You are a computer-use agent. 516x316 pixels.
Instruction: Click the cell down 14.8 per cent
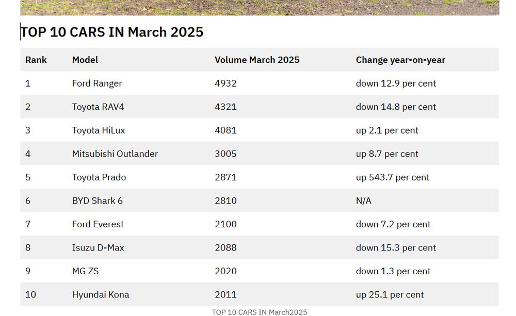(x=396, y=107)
